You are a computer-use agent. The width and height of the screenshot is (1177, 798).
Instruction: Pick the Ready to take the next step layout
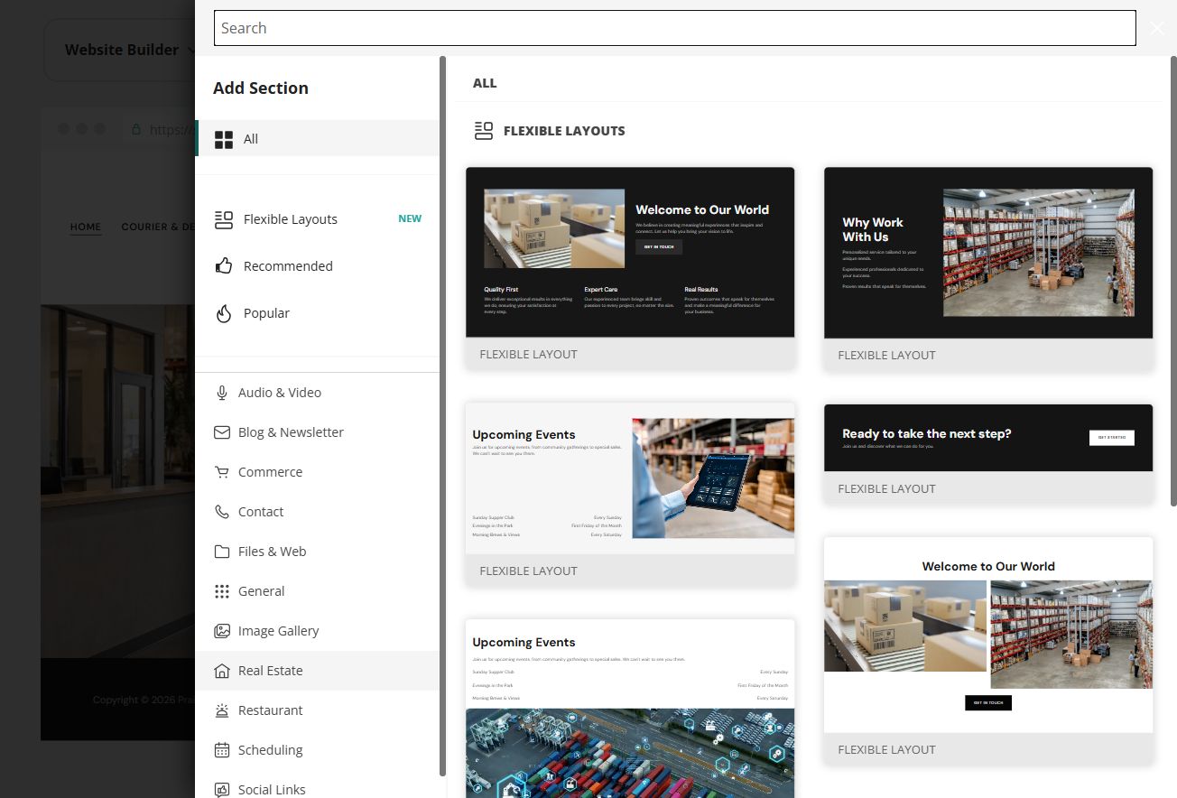point(988,453)
